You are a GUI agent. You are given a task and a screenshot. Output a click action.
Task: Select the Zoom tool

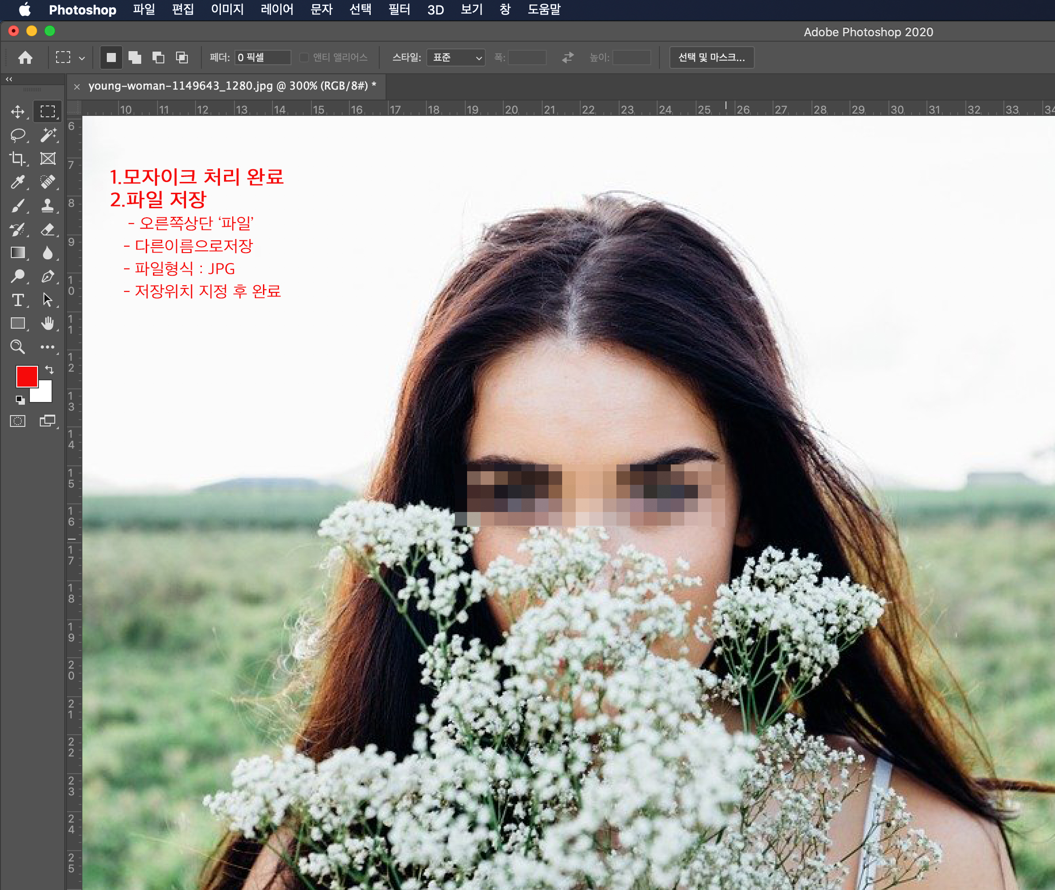point(18,347)
